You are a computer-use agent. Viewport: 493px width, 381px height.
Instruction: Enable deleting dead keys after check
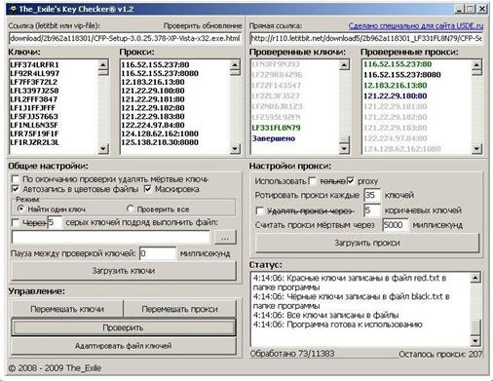pos(16,179)
